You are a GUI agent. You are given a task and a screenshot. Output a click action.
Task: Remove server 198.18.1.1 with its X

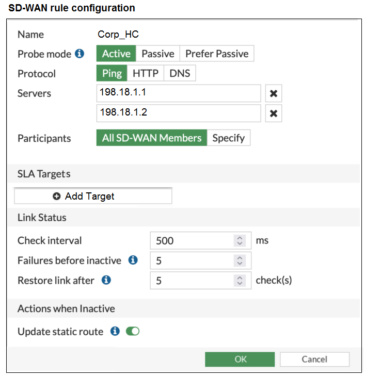click(273, 93)
